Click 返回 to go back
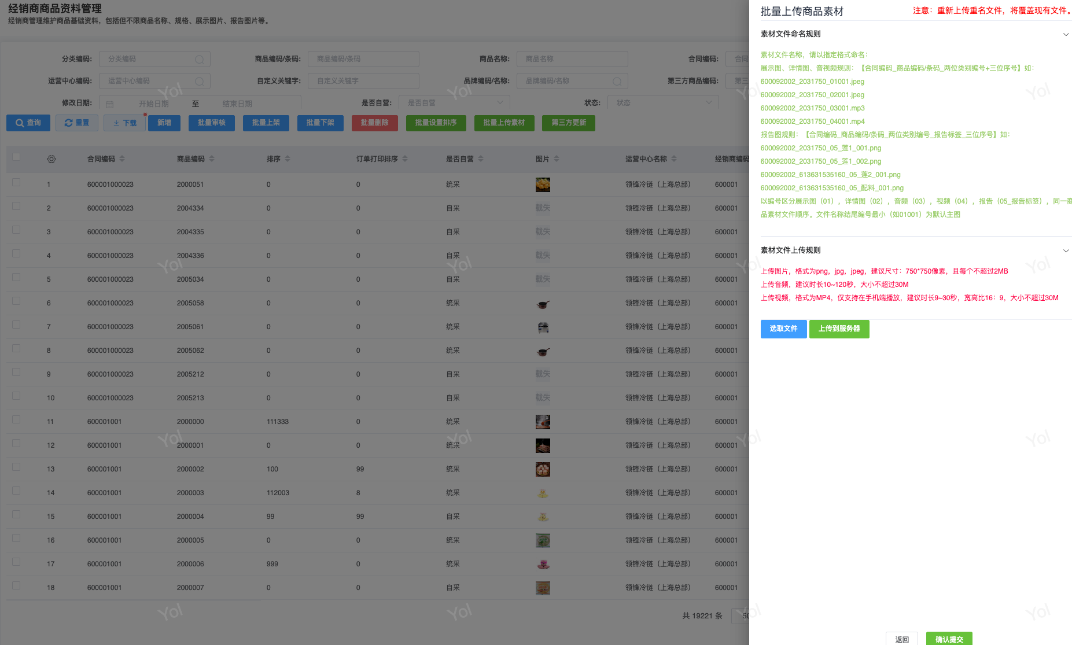Image resolution: width=1072 pixels, height=645 pixels. tap(902, 639)
